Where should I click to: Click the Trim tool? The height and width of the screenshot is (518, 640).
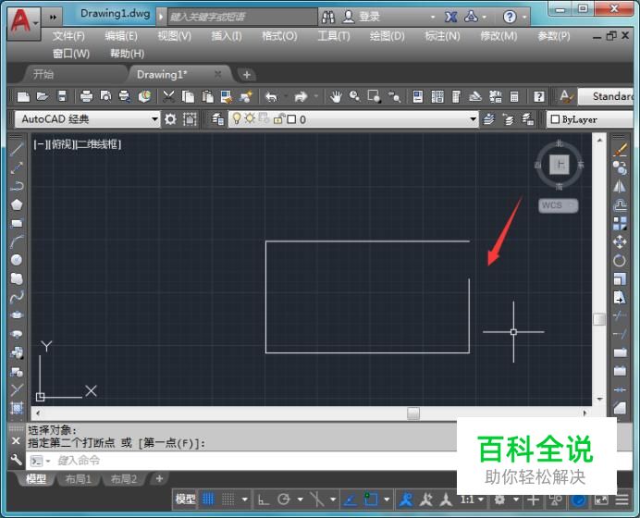pos(620,315)
